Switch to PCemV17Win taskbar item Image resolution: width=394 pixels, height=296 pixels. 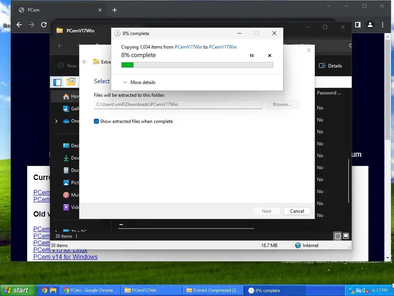pyautogui.click(x=151, y=291)
